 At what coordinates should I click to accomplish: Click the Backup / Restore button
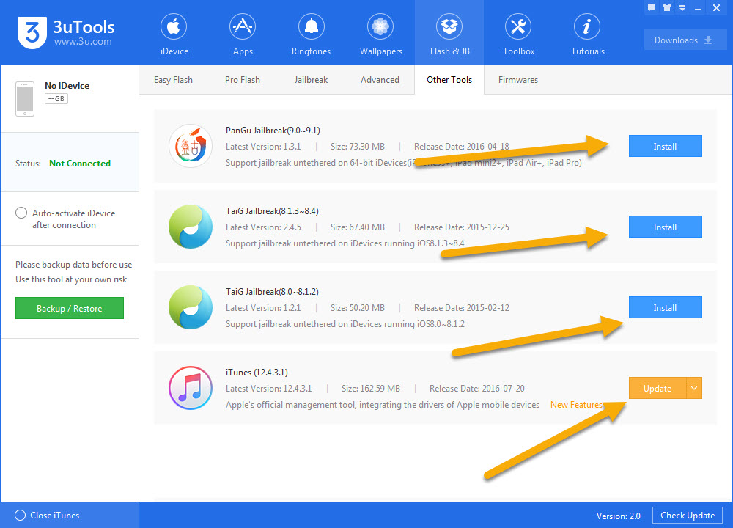(70, 308)
